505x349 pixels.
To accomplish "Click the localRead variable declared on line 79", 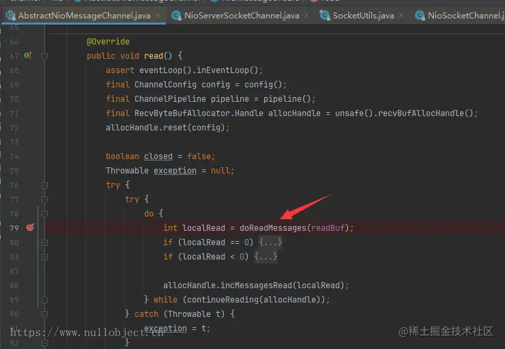I will point(203,228).
